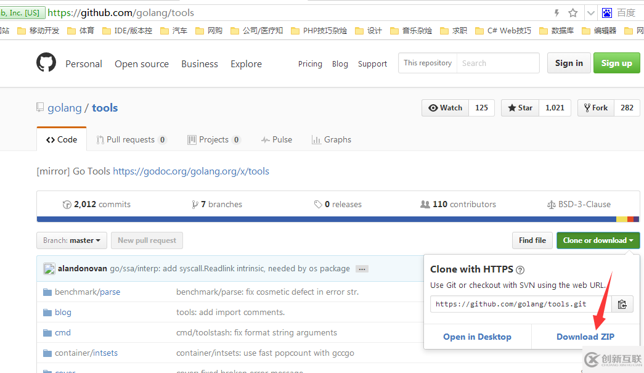Viewport: 644px width, 373px height.
Task: Click the Sign up button
Action: point(616,63)
